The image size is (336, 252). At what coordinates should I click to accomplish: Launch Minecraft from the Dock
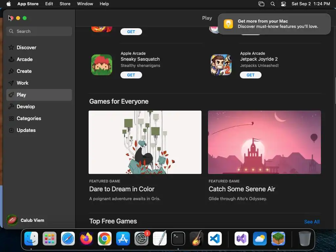pyautogui.click(x=278, y=239)
